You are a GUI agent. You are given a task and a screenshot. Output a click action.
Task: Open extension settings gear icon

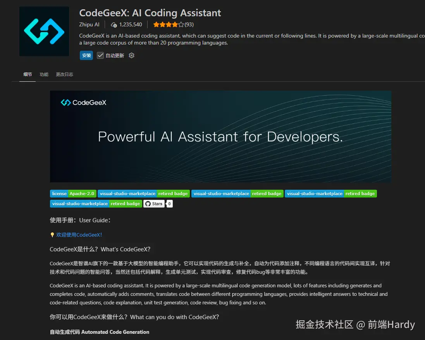click(131, 55)
